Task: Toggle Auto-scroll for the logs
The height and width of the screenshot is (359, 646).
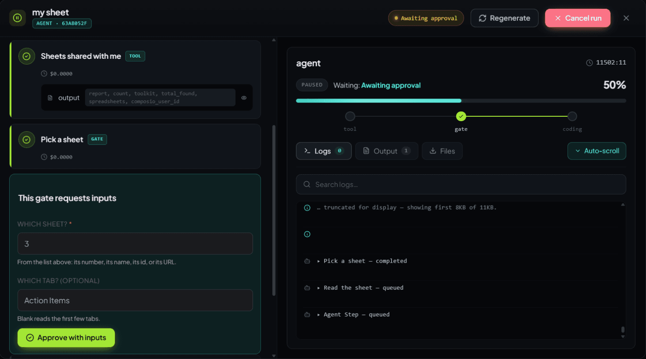Action: point(597,151)
